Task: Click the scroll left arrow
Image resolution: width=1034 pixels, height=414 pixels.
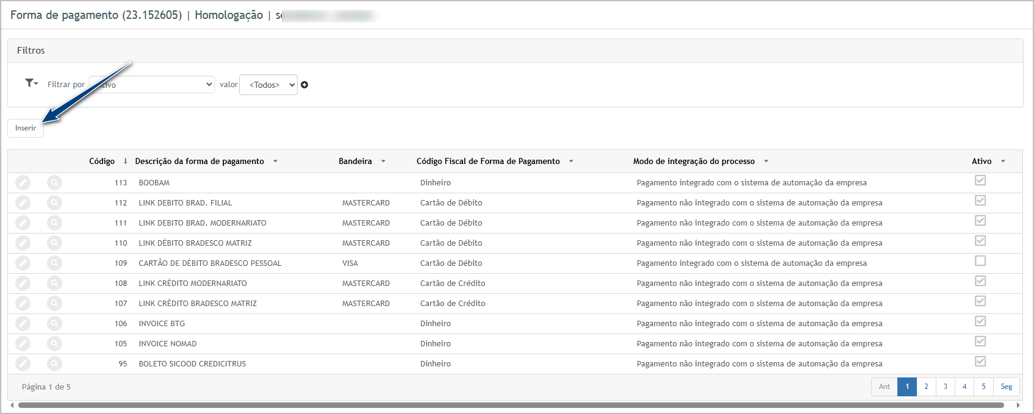Action: click(12, 405)
